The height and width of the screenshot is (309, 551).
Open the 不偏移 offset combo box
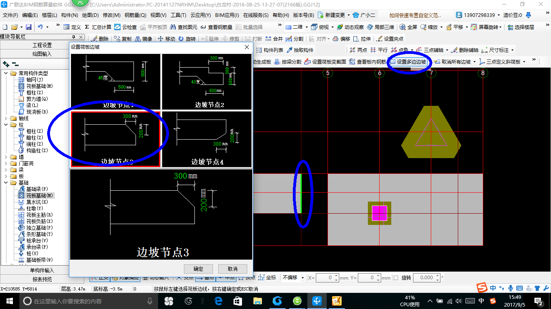(x=293, y=278)
